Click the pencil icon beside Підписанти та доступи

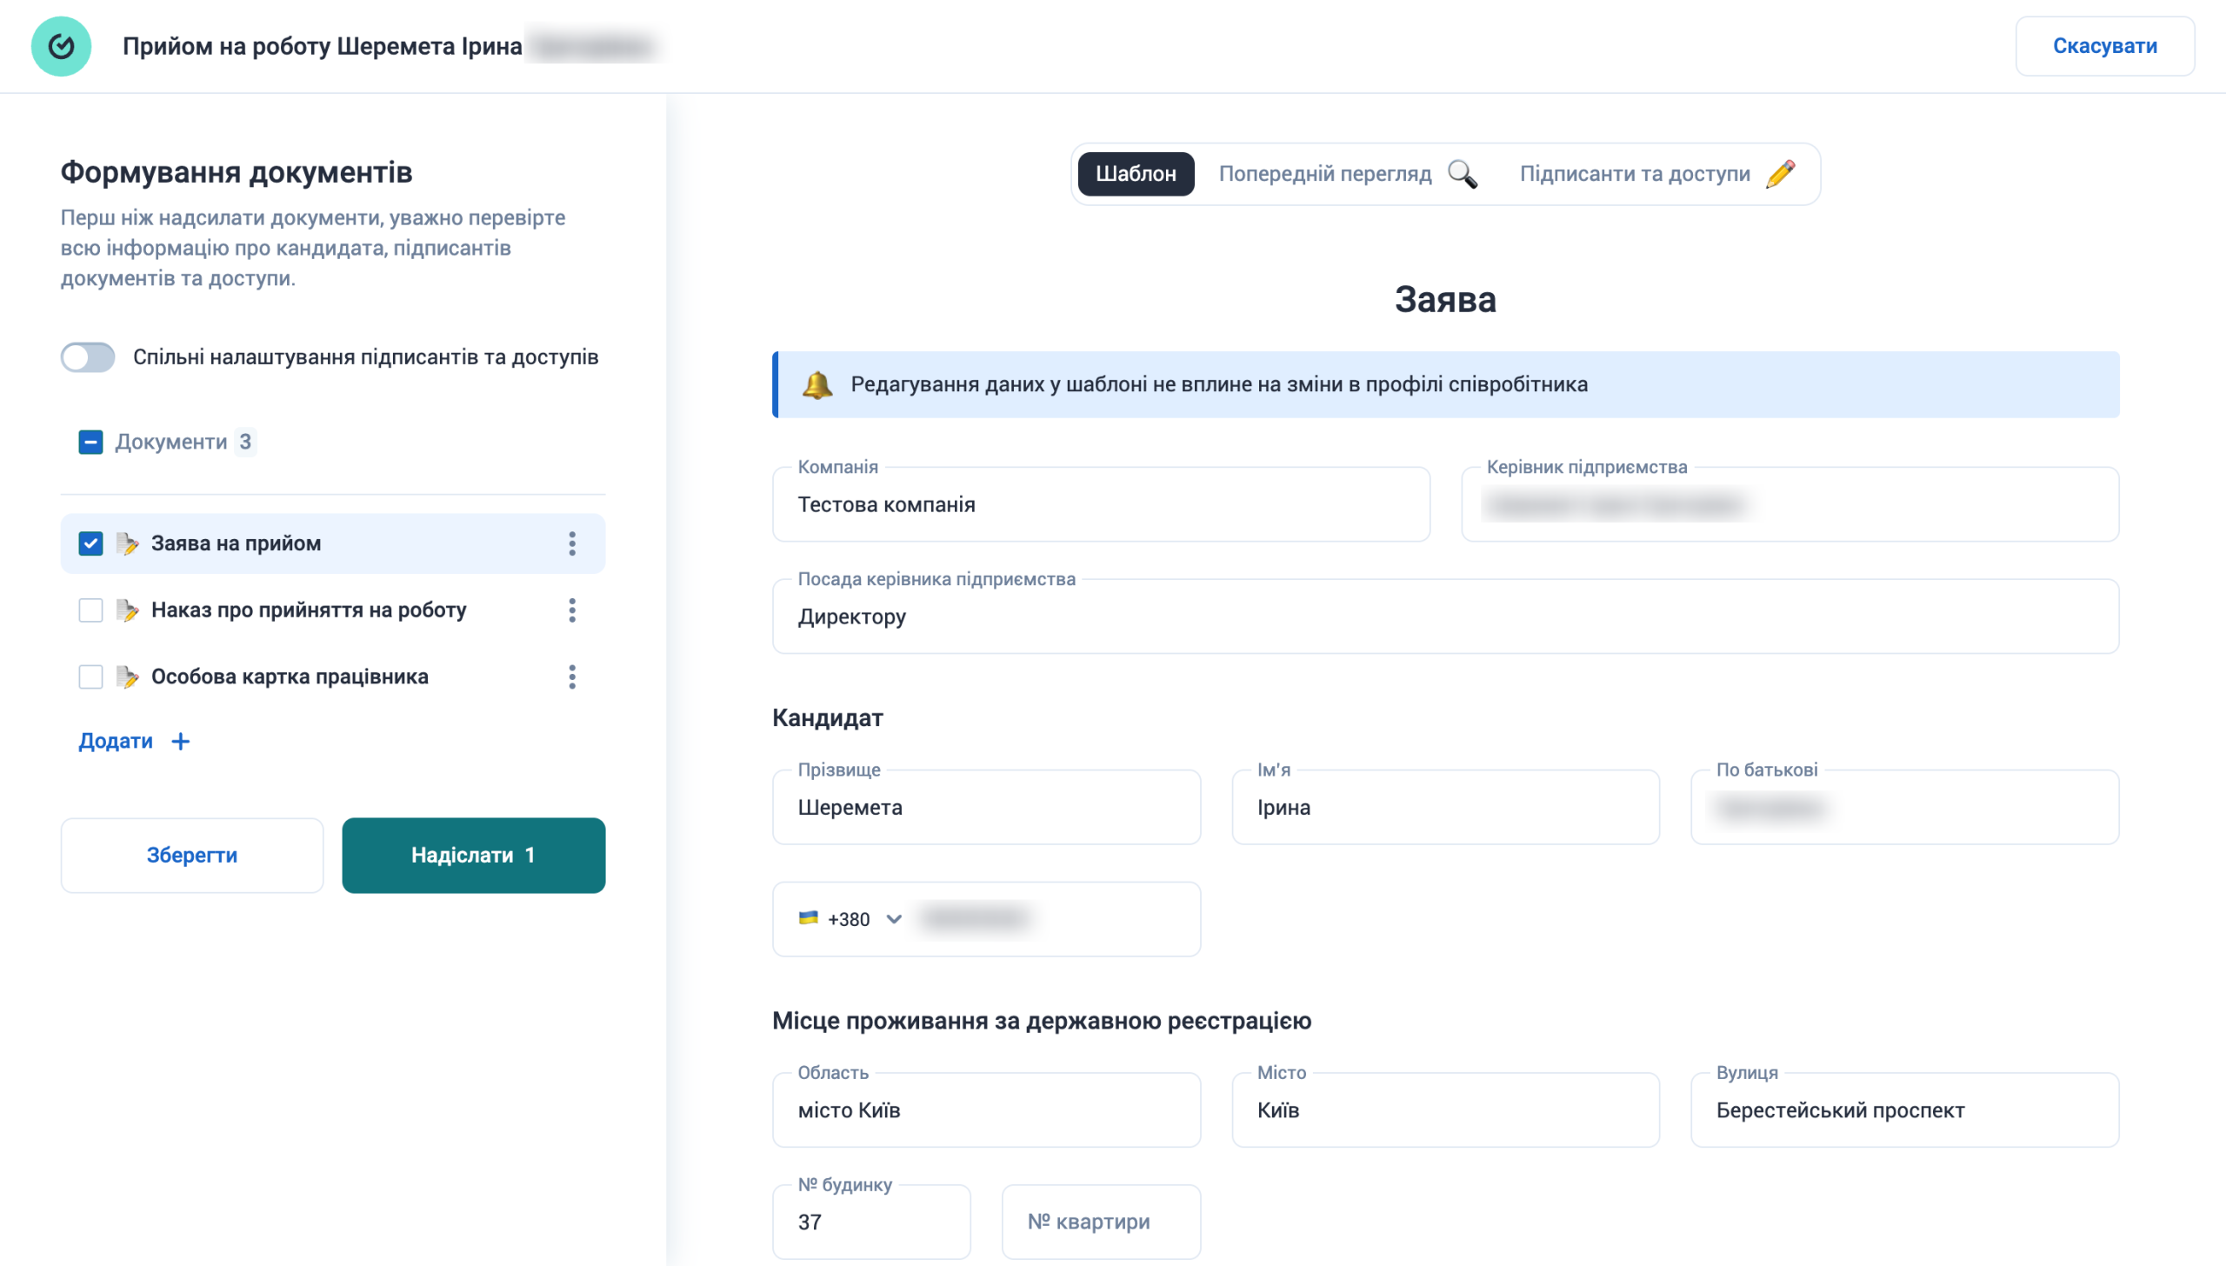(1780, 174)
